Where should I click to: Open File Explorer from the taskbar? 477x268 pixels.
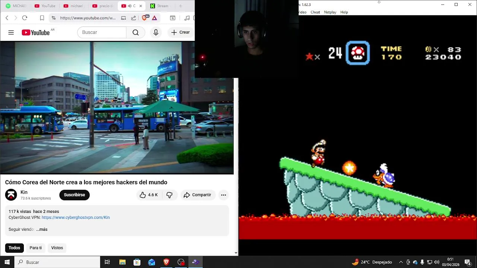(122, 262)
